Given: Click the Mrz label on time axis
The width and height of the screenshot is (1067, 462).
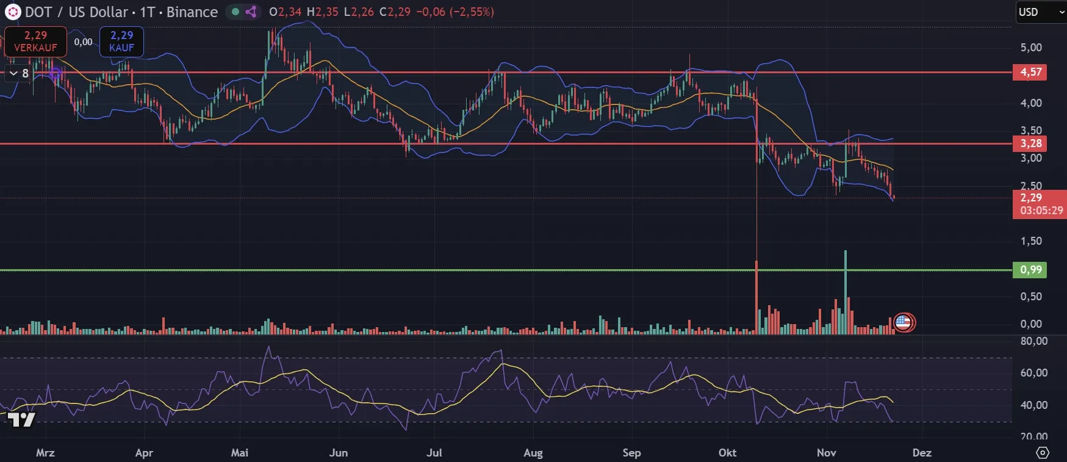Looking at the screenshot, I should pyautogui.click(x=45, y=452).
